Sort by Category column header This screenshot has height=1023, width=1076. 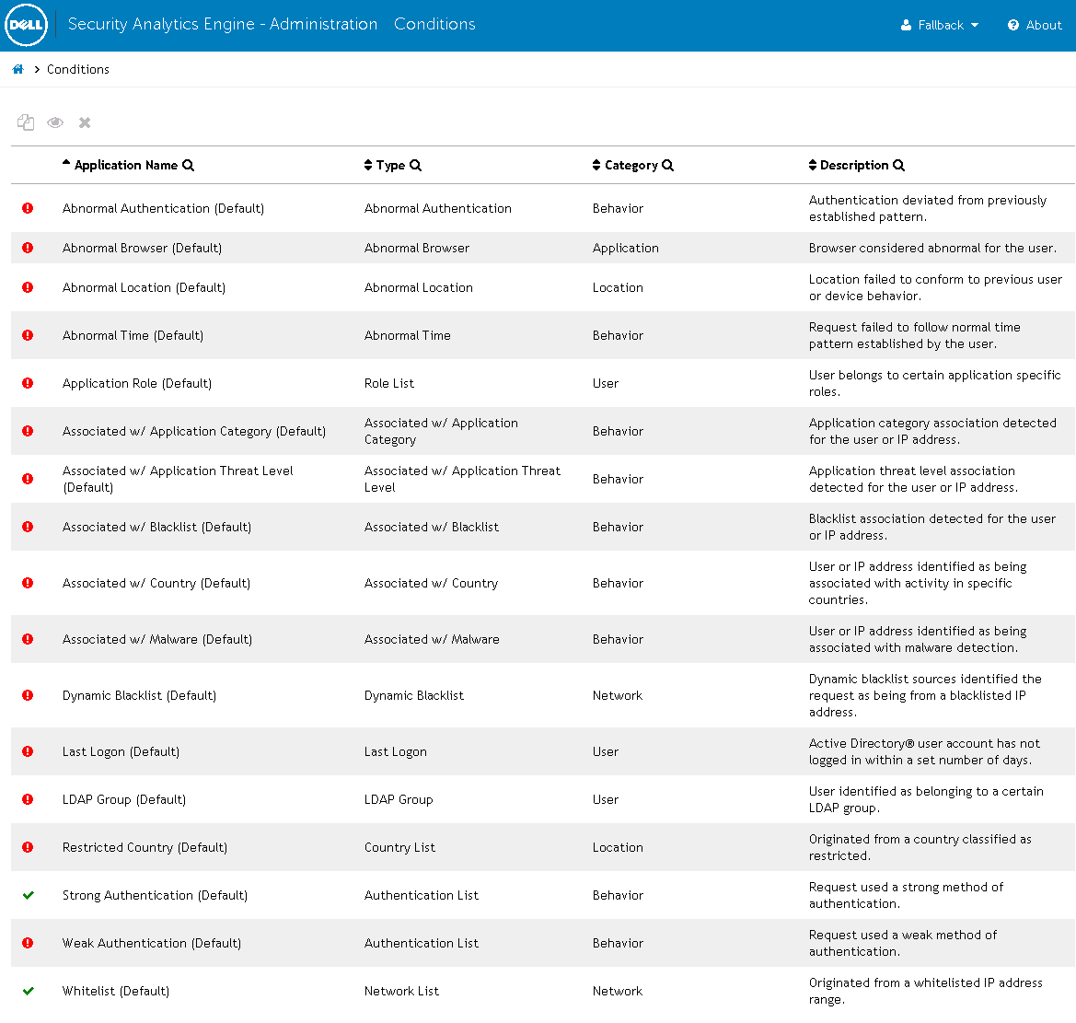[x=631, y=166]
